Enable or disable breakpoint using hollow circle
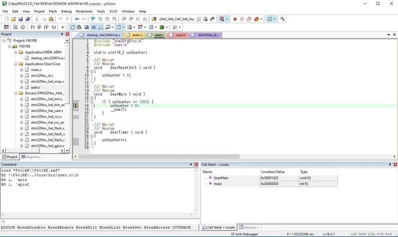The image size is (398, 237). coord(242,19)
